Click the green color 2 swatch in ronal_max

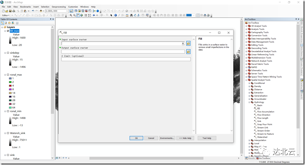pos(10,82)
